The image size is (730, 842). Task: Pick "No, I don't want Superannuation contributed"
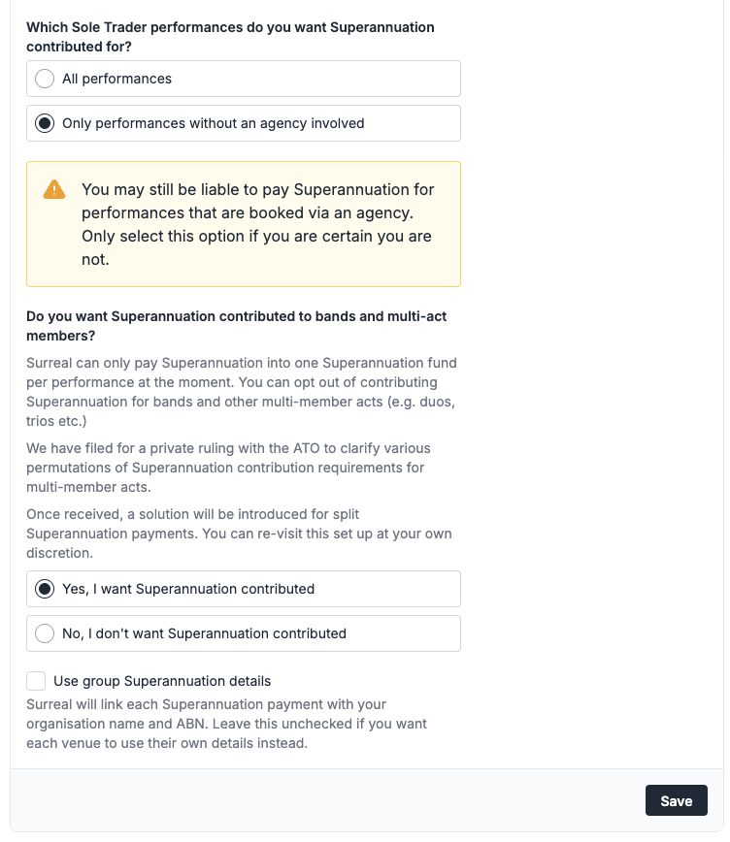(x=43, y=632)
